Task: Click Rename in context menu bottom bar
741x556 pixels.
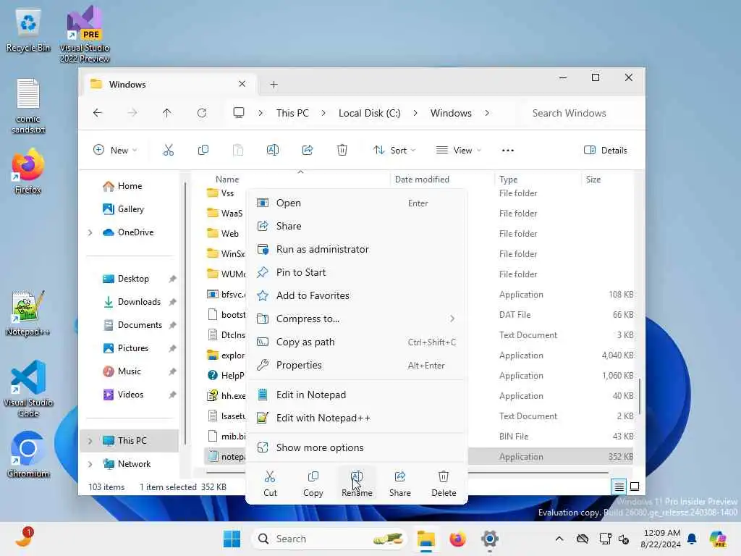Action: pos(357,484)
